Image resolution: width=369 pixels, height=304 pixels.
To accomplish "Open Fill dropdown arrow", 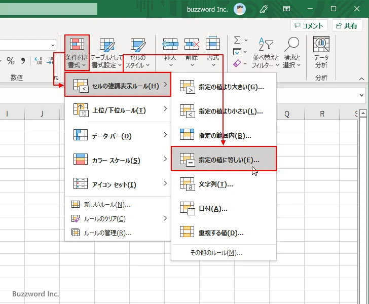I will (x=245, y=52).
